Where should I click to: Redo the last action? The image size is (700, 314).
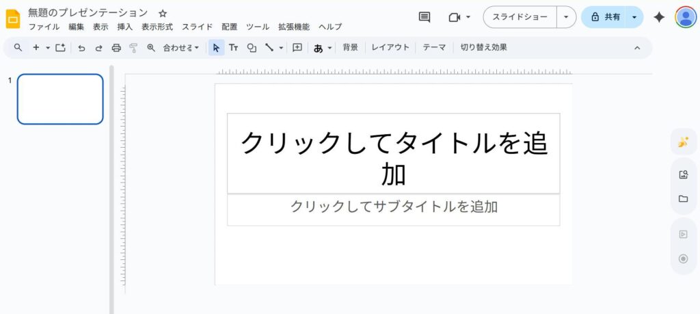[x=98, y=48]
